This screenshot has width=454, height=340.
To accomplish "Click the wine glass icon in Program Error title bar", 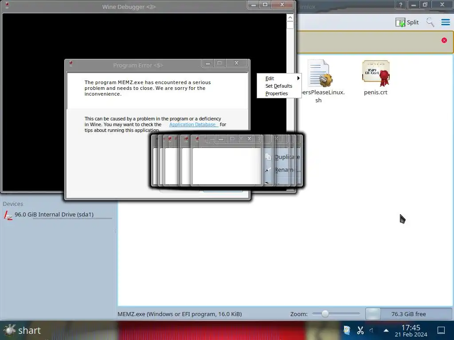I will click(71, 63).
